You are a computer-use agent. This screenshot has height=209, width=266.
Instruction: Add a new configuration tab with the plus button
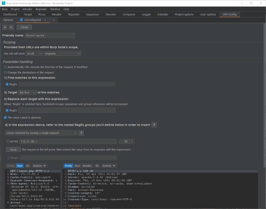(54, 20)
